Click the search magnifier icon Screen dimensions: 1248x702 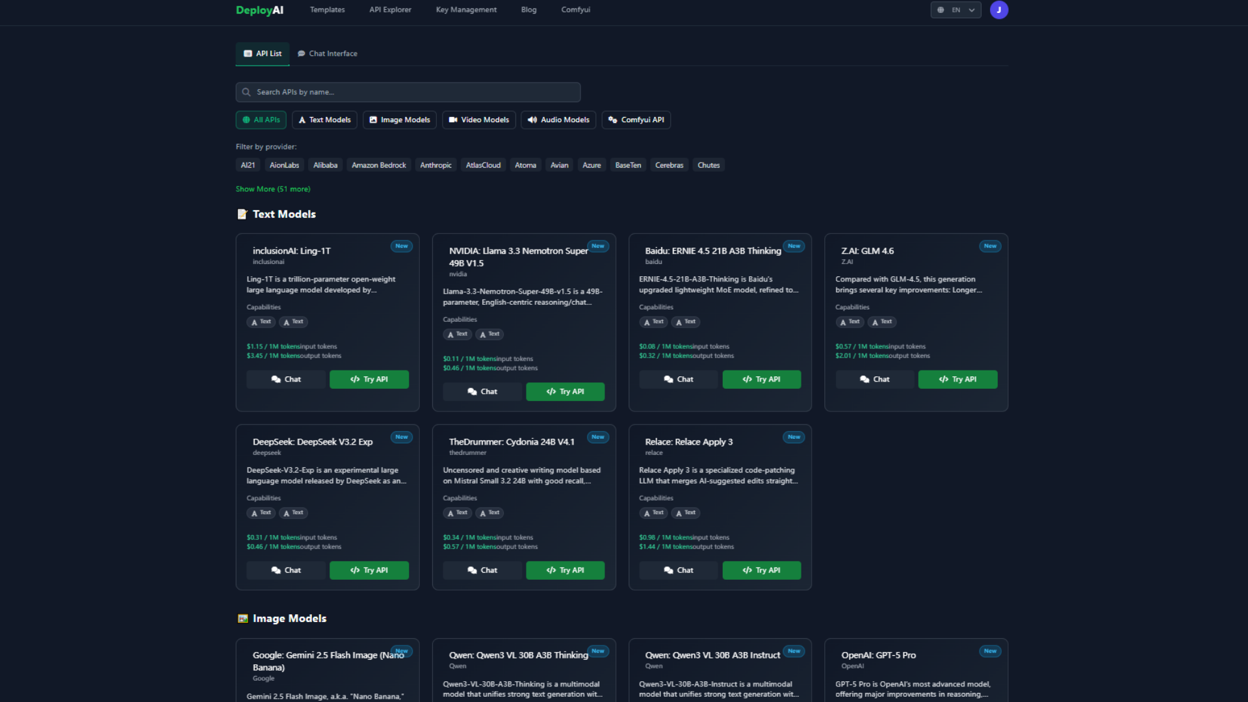[x=246, y=92]
